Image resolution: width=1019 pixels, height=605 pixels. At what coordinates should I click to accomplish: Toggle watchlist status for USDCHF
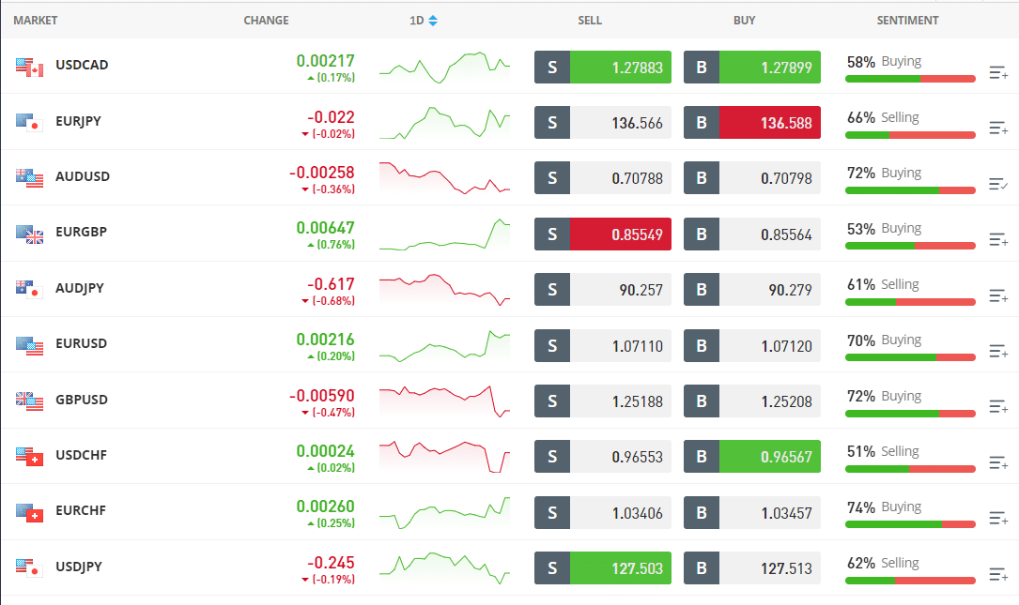click(998, 462)
